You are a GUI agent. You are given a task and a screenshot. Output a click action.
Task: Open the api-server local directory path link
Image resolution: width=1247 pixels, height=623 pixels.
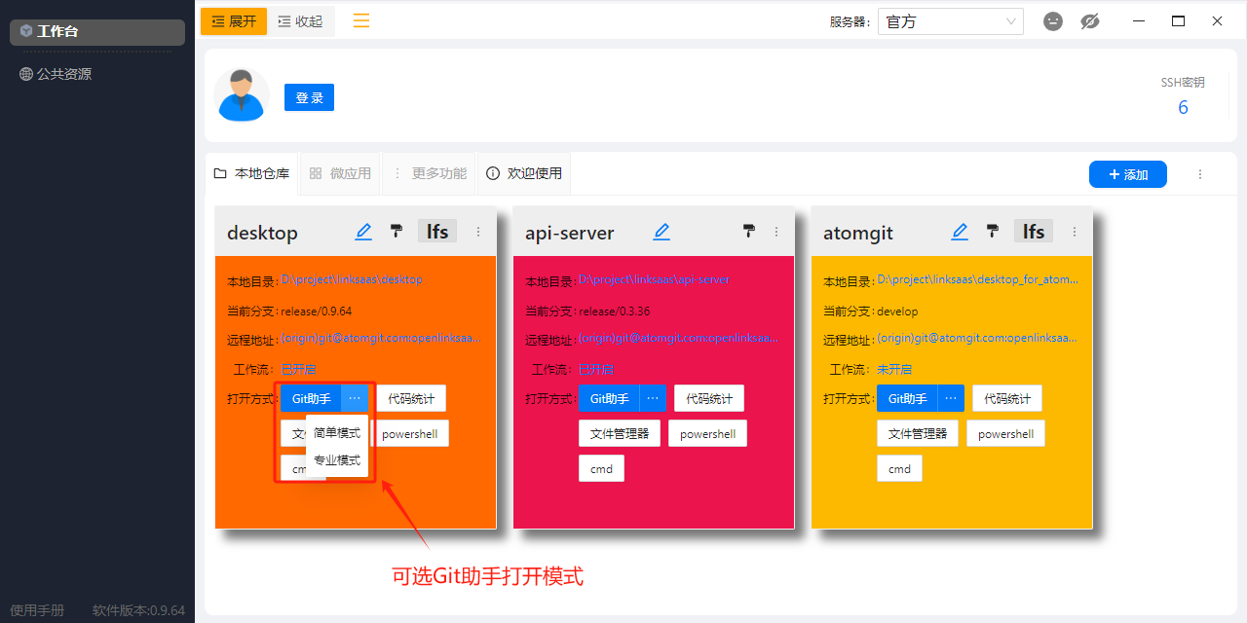pyautogui.click(x=654, y=279)
